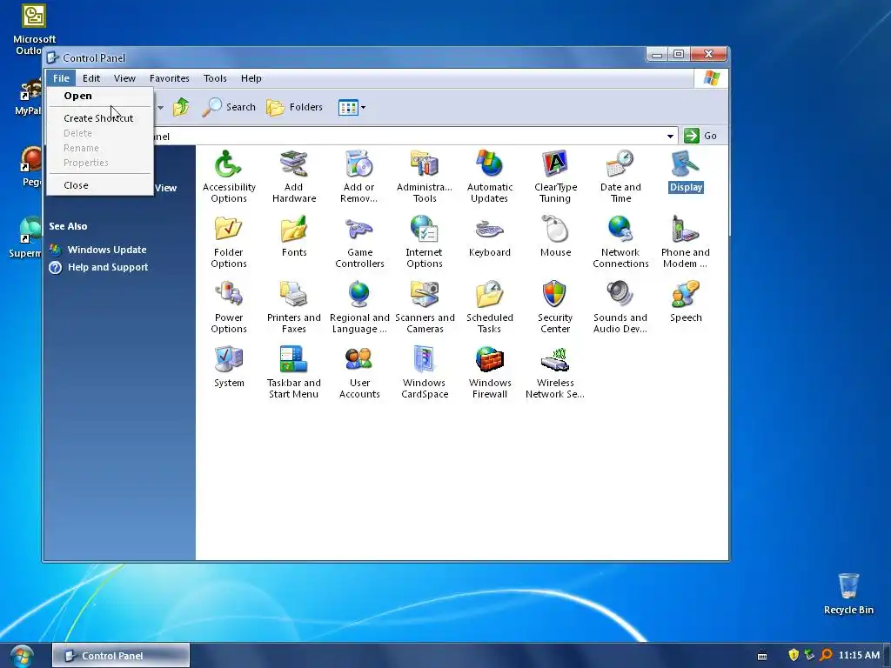This screenshot has width=891, height=668.
Task: Click the security shield tray icon
Action: 794,655
